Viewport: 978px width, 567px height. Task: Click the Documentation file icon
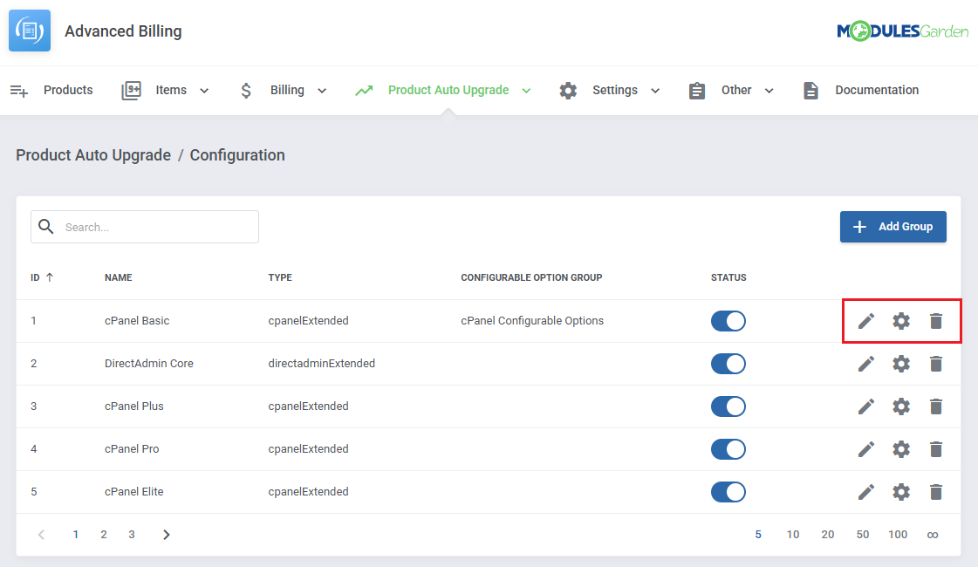click(810, 91)
